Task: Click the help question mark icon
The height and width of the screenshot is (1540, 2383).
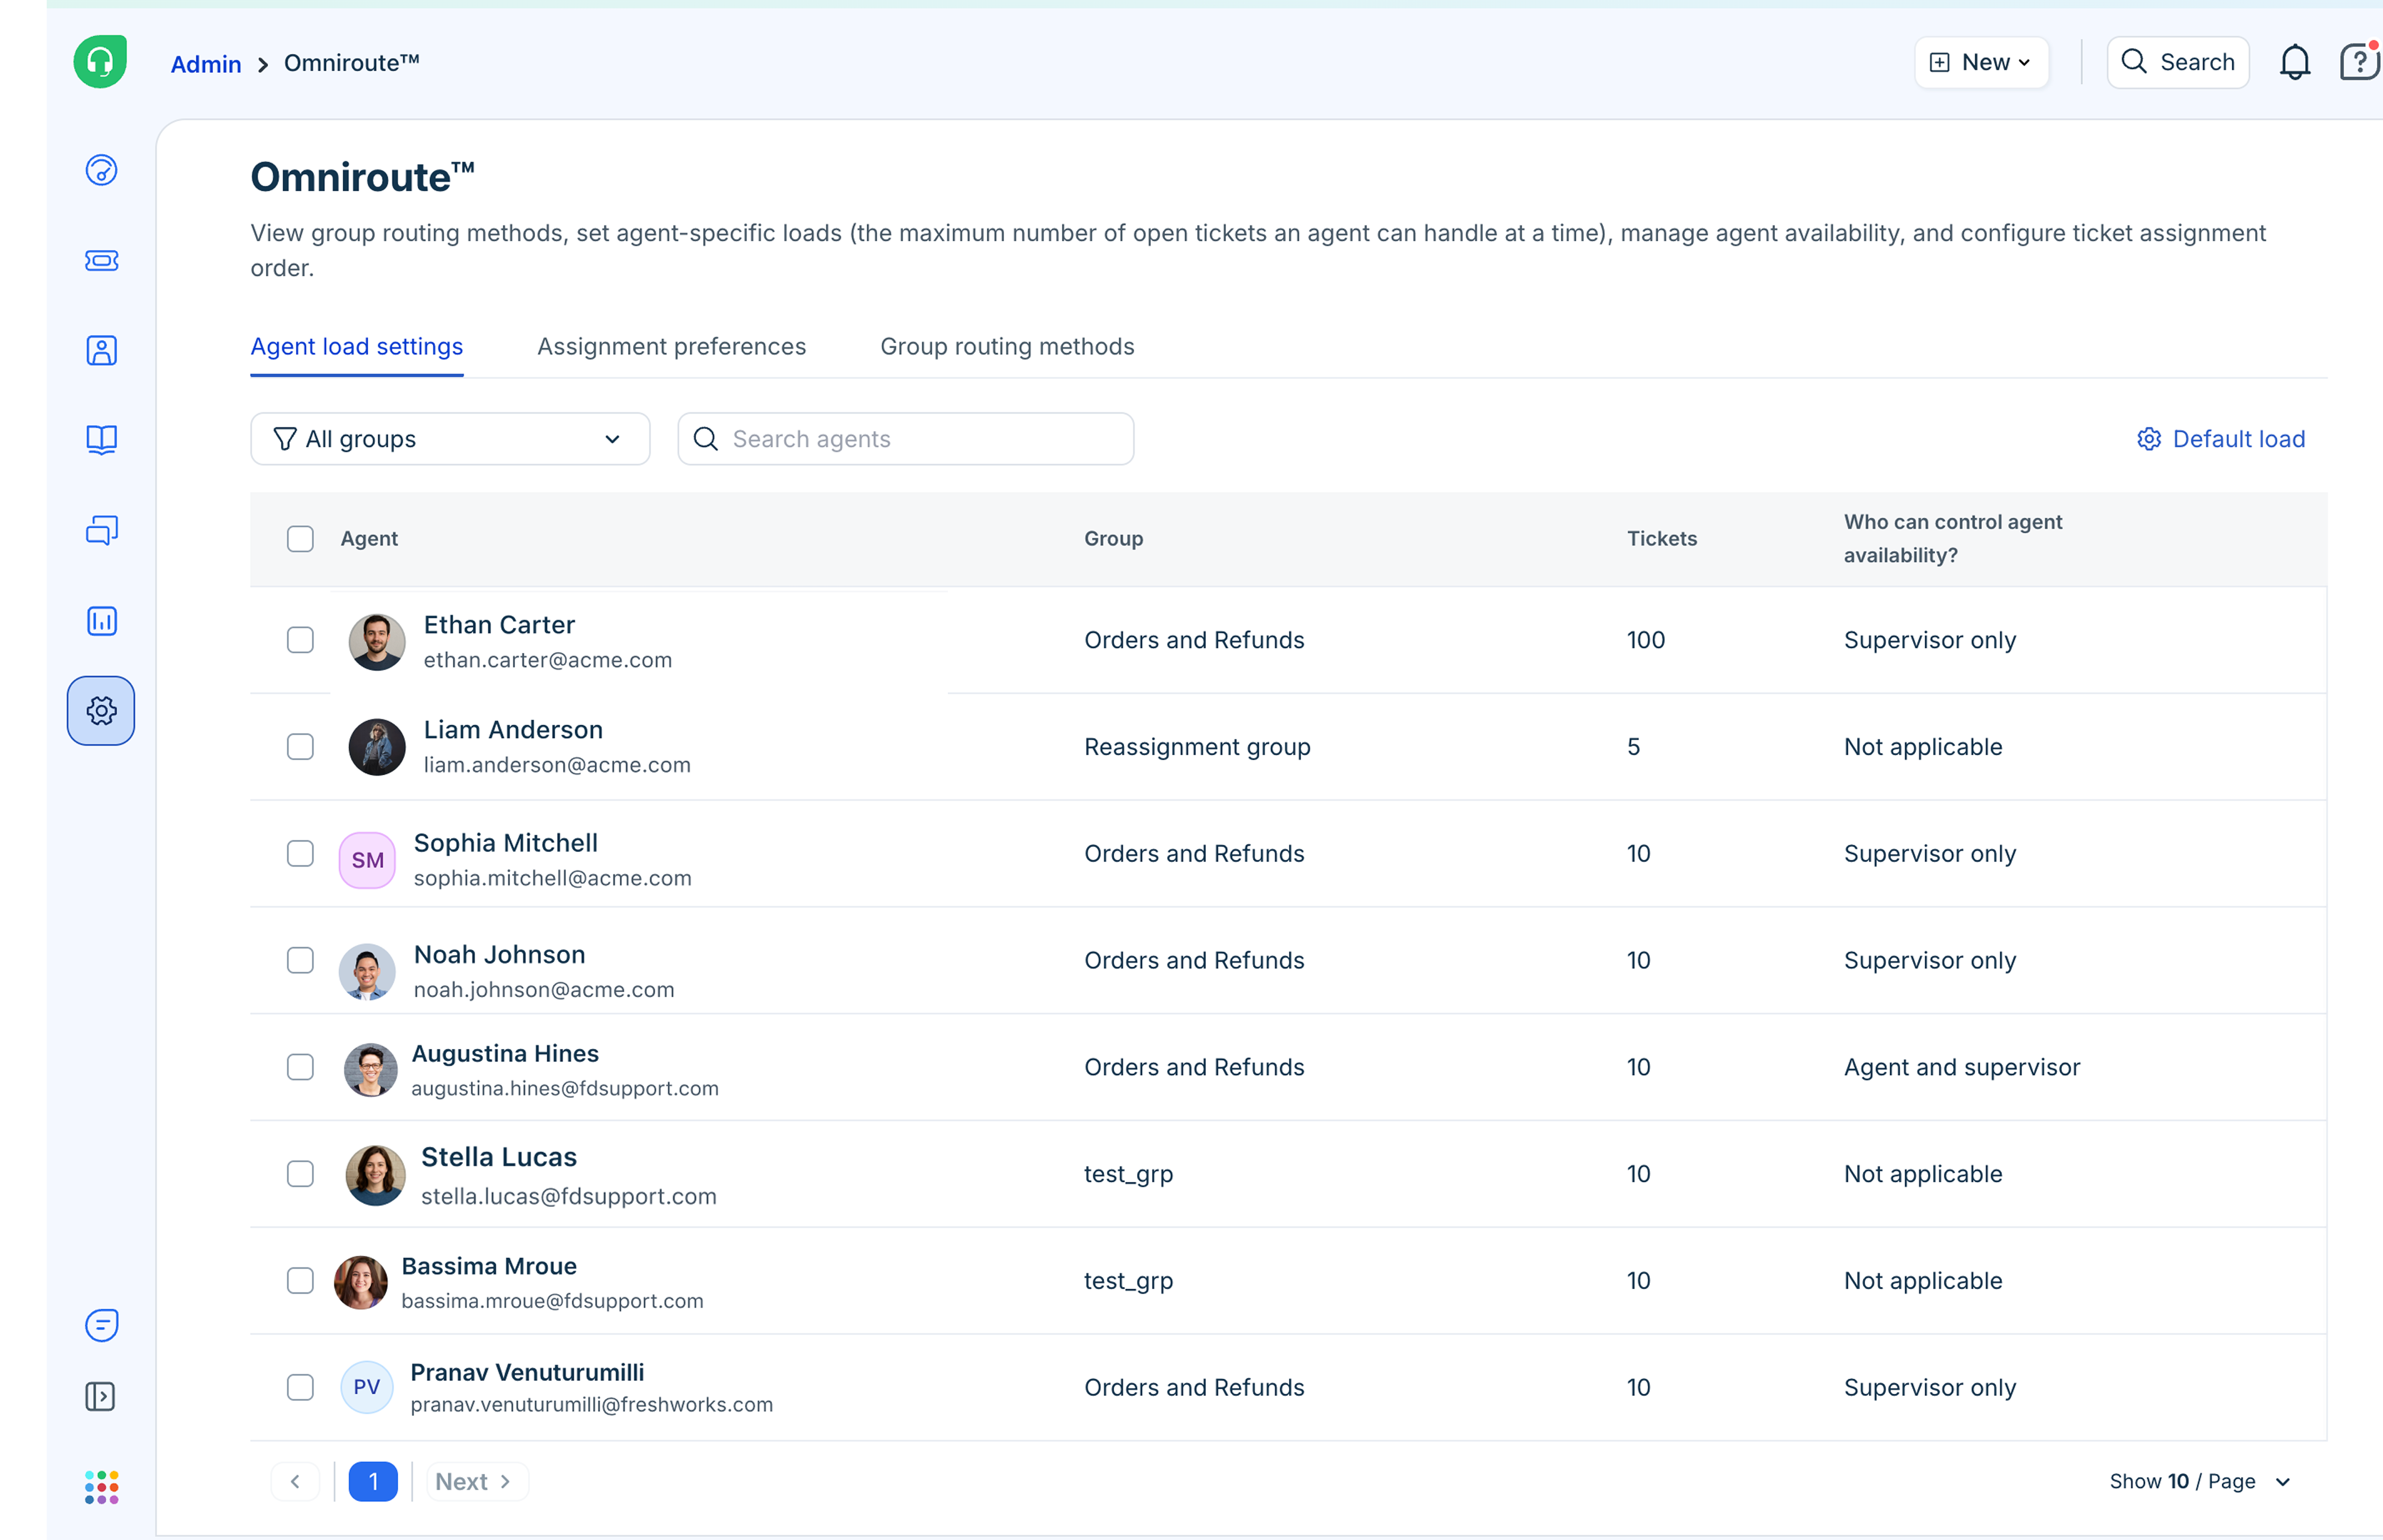Action: [2359, 62]
